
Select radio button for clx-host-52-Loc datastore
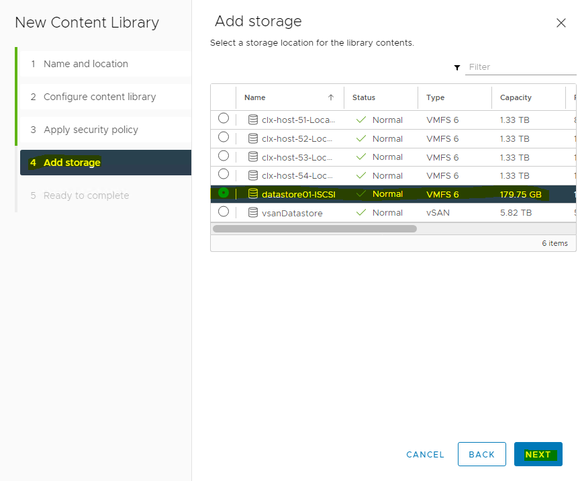[224, 137]
